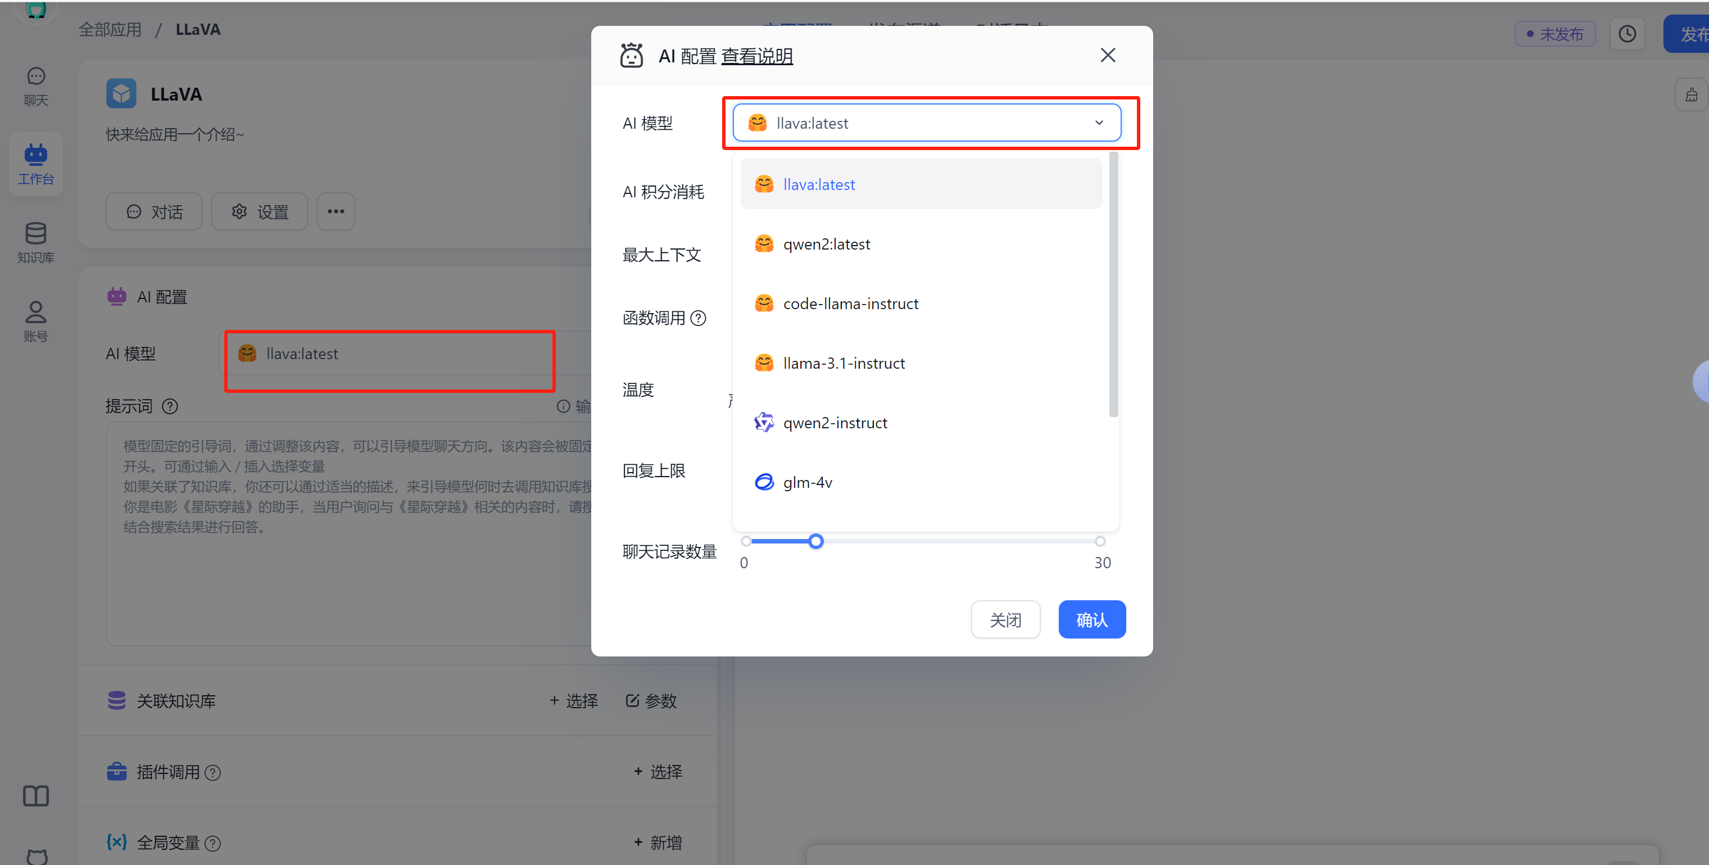This screenshot has width=1709, height=865.
Task: Click the purple robot icon beside AI 配置
Action: point(117,296)
